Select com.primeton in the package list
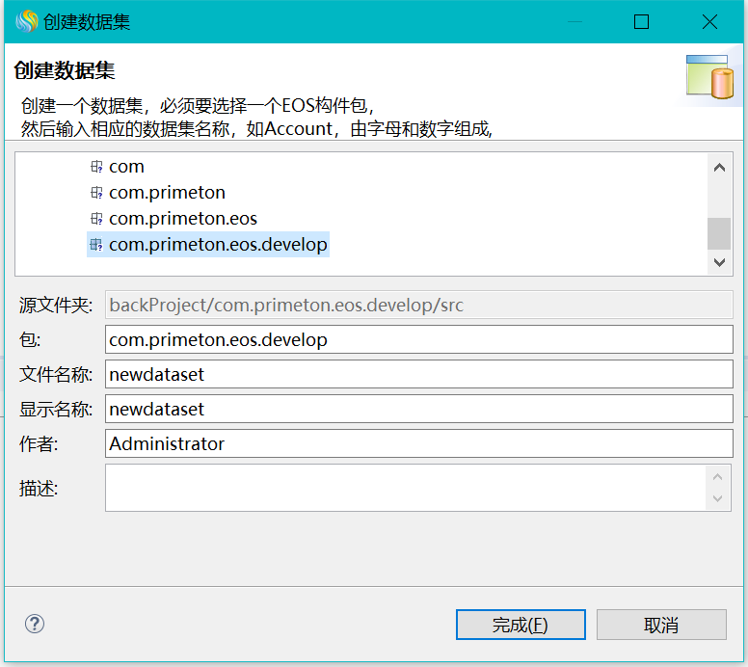 tap(167, 193)
